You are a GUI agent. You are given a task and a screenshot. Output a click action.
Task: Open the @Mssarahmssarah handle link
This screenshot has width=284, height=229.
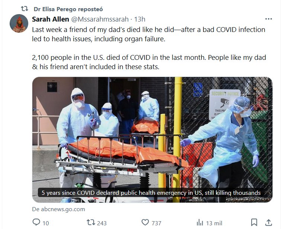100,19
